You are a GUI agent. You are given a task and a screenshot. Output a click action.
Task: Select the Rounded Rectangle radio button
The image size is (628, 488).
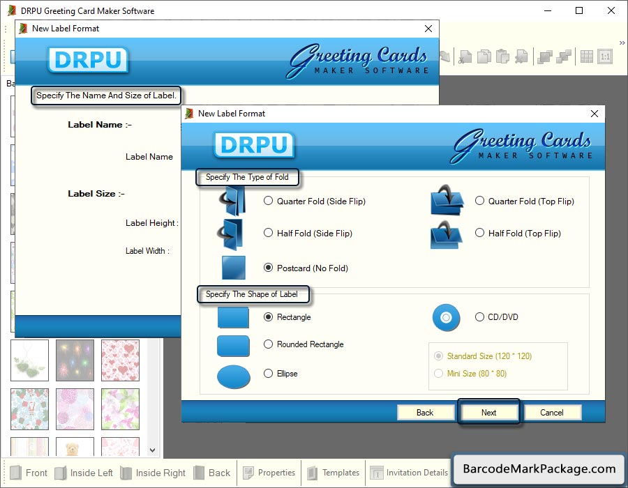click(x=269, y=344)
